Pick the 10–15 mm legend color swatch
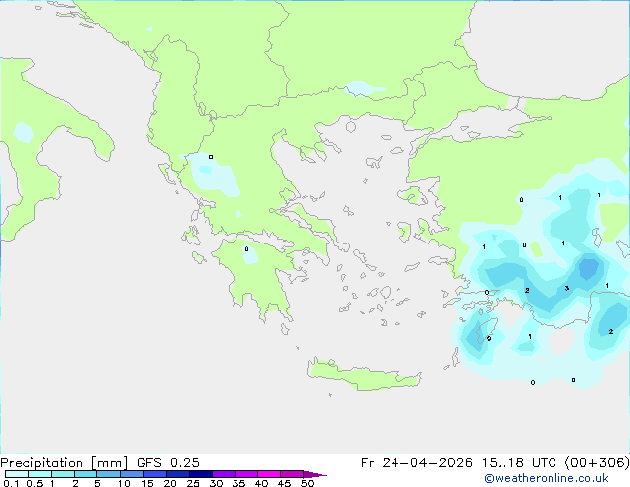Viewport: 630px width, 487px height. click(131, 474)
